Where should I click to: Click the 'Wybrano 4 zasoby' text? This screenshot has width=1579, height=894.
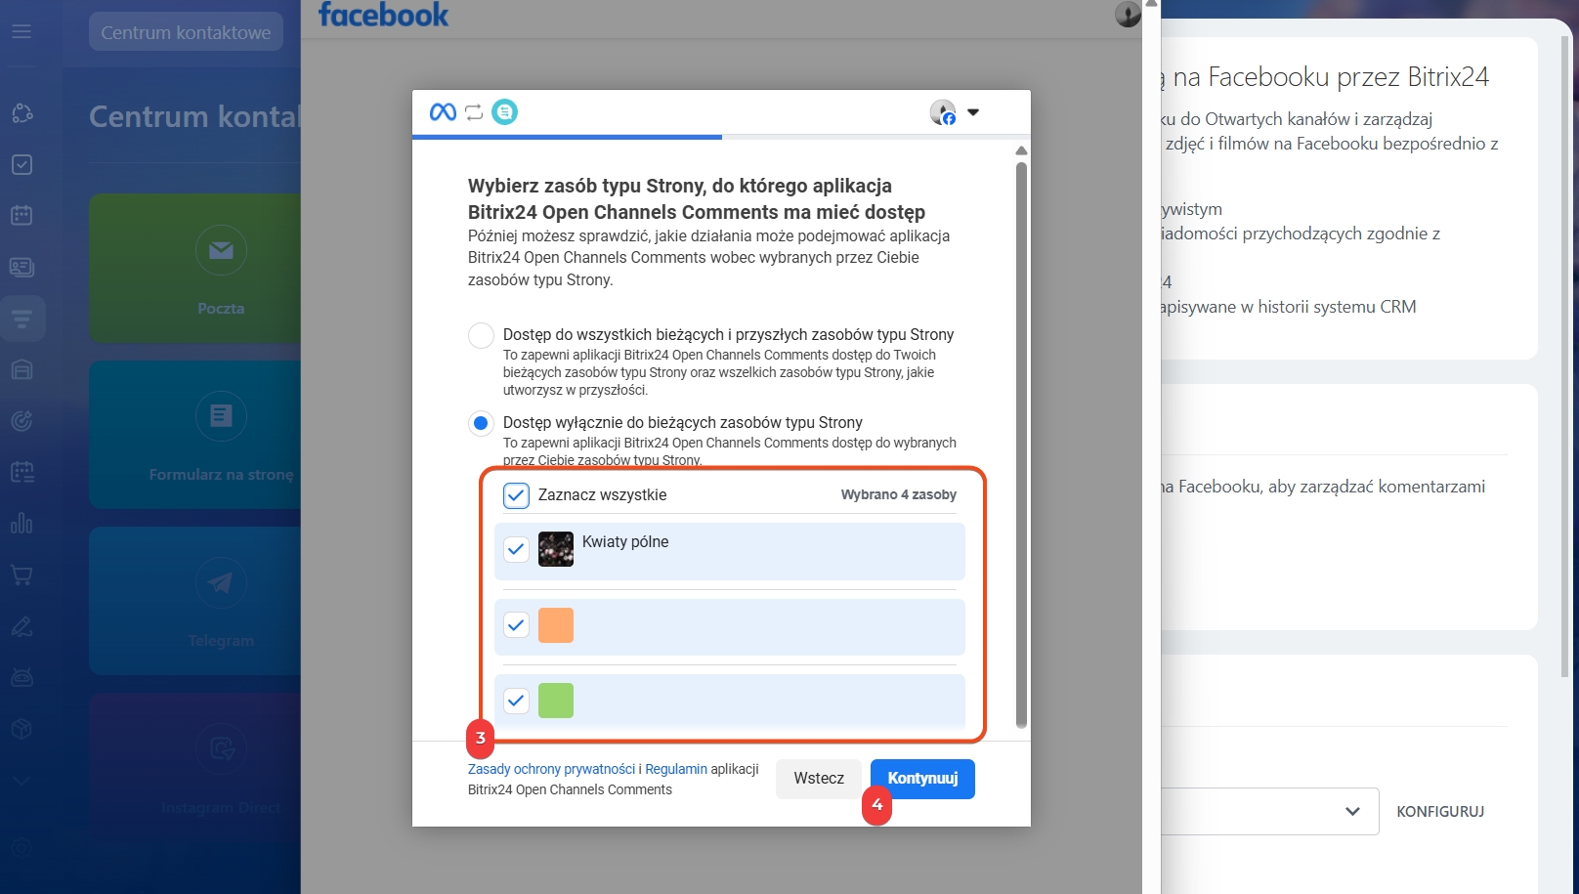[898, 495]
